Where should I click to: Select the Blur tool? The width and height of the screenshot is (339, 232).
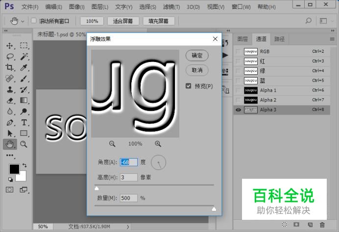pos(9,111)
